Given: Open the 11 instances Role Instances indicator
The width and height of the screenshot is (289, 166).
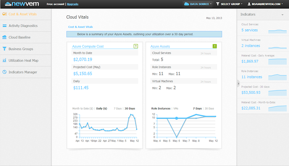Looking at the screenshot, I should tap(252, 77).
